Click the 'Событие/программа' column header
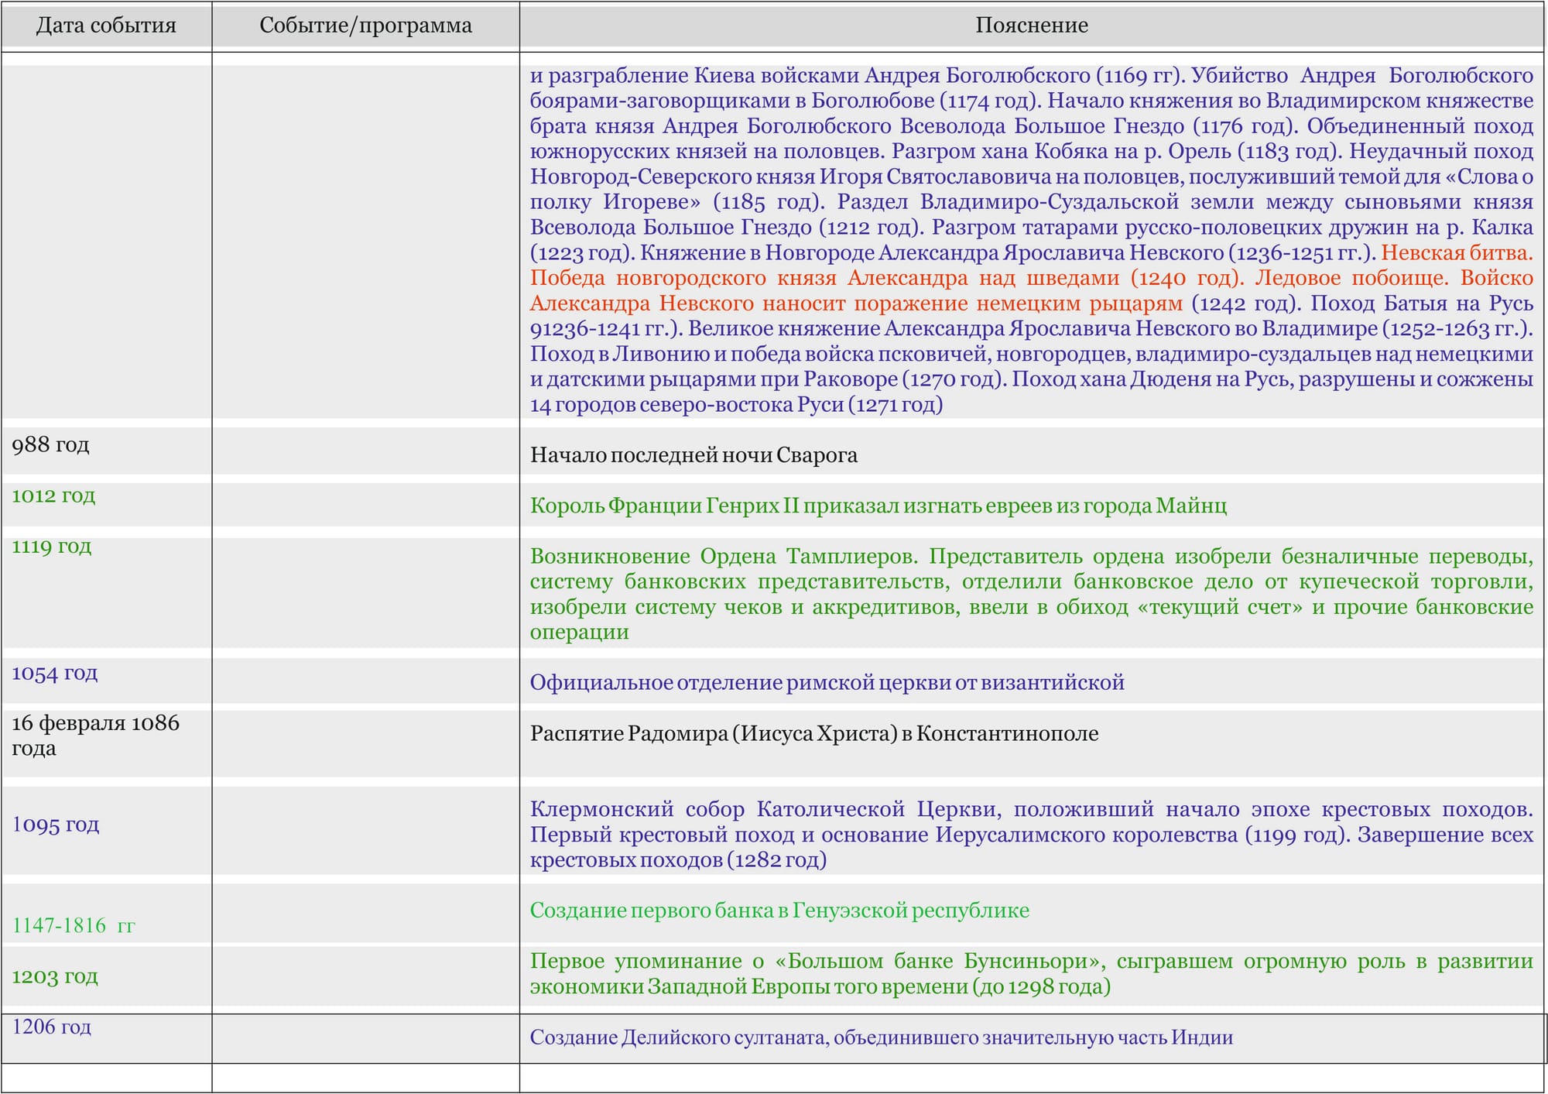This screenshot has height=1094, width=1548. [x=365, y=26]
